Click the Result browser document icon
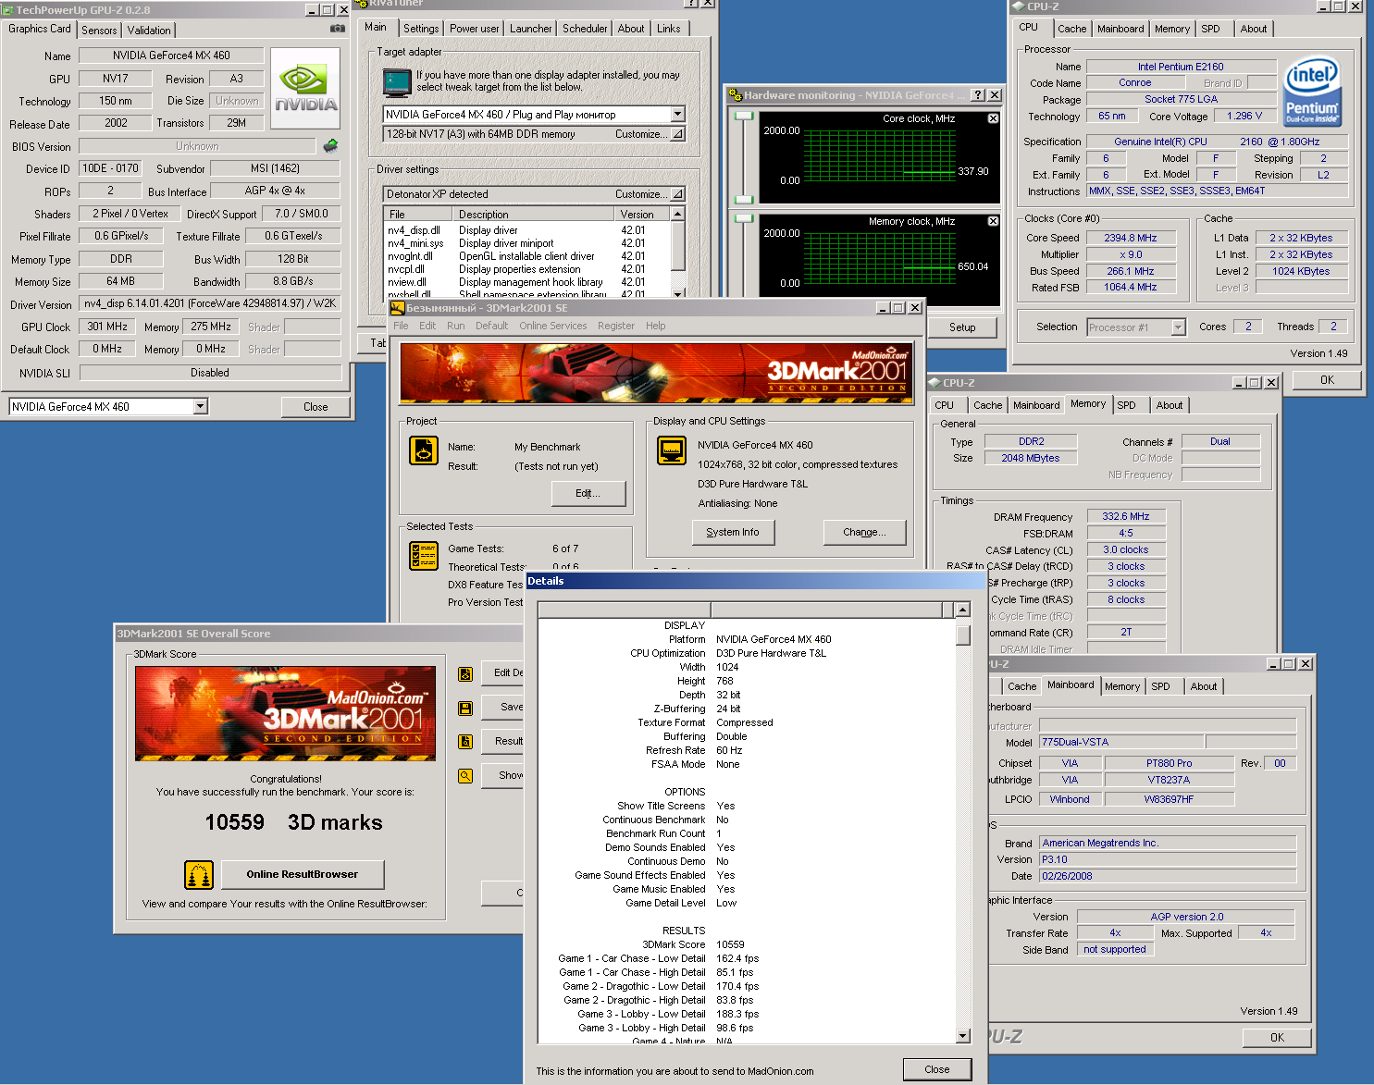Viewport: 1374px width, 1085px height. click(465, 742)
